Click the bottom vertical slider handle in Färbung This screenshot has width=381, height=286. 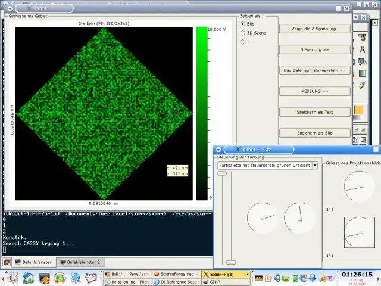(x=231, y=262)
